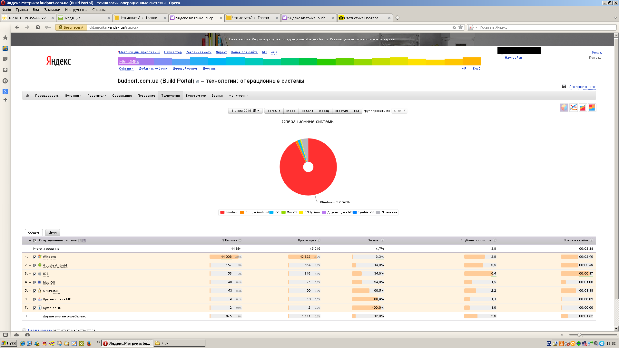Click the home icon in report navigation
This screenshot has height=348, width=619.
pyautogui.click(x=27, y=96)
